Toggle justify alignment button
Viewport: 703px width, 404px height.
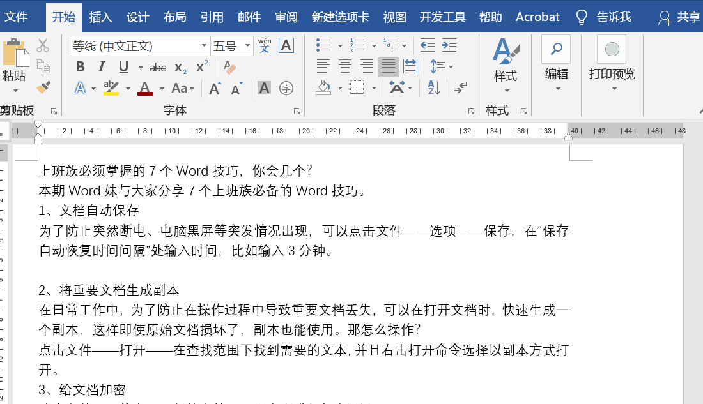point(389,66)
